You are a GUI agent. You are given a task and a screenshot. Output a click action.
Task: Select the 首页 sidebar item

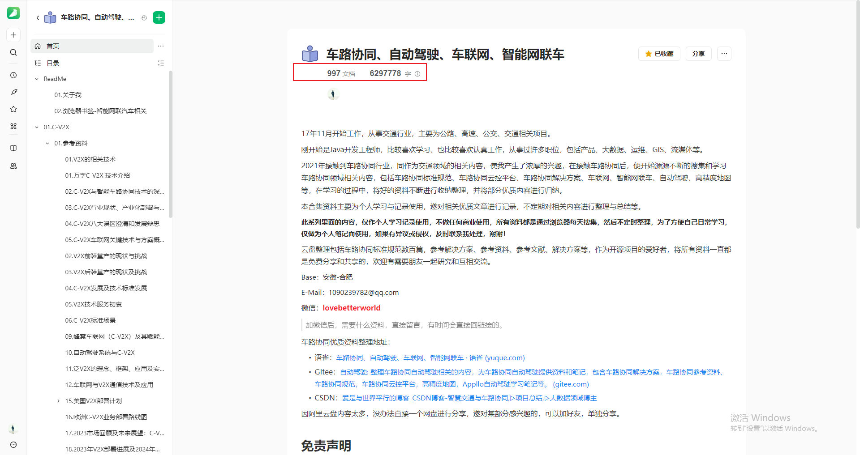[x=92, y=46]
